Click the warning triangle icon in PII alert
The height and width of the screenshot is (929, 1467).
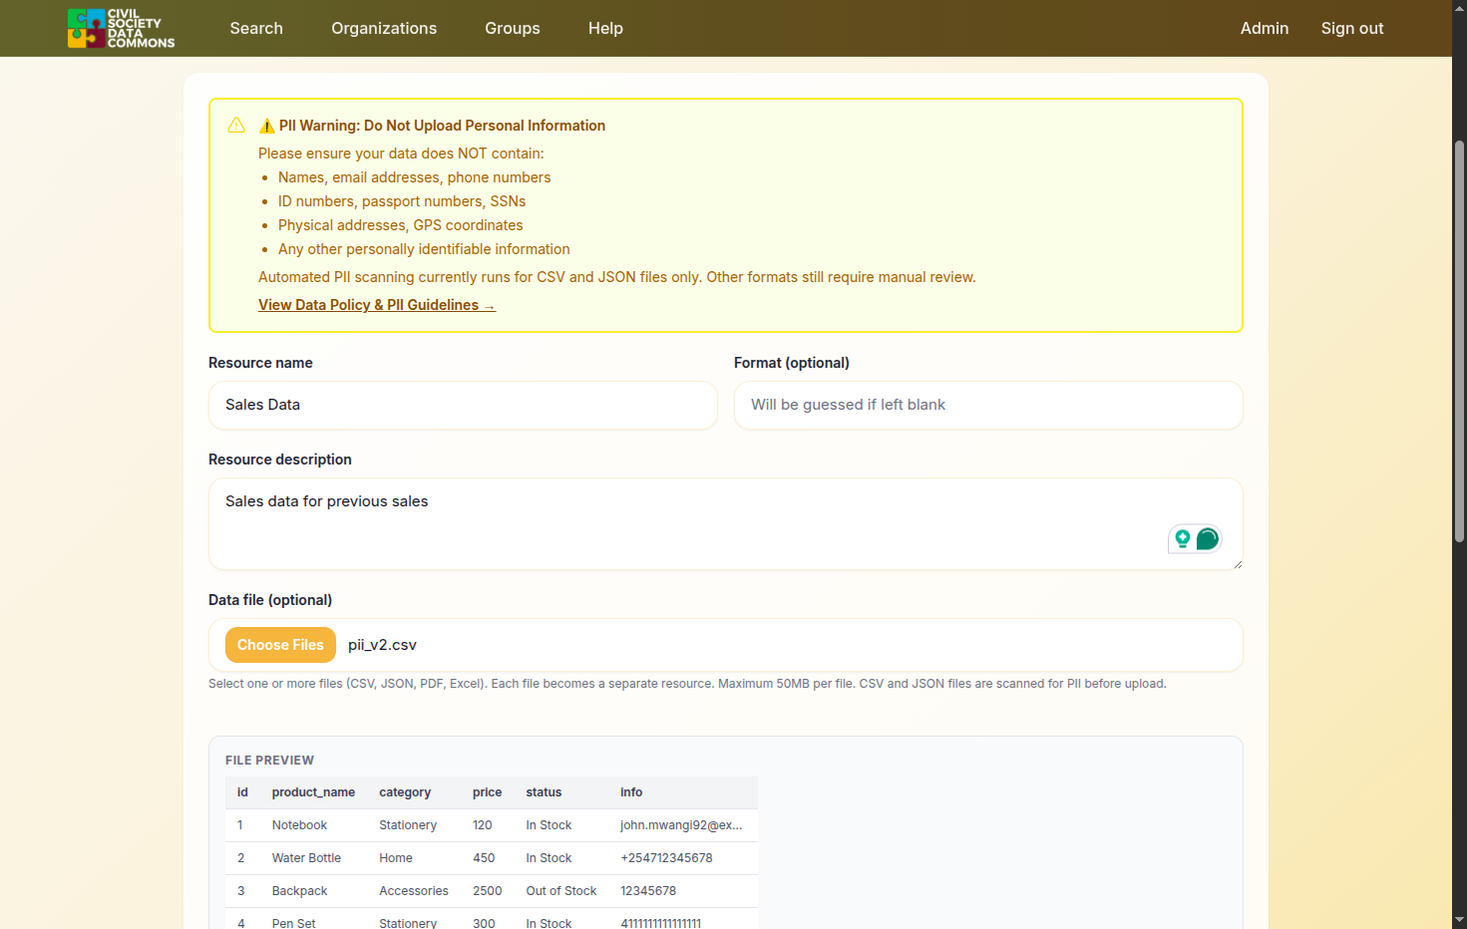236,125
